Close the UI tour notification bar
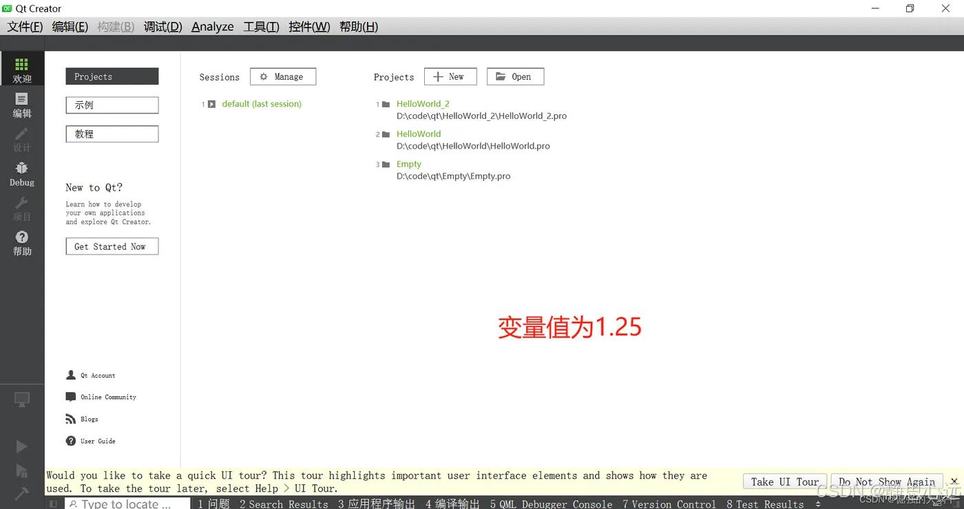The height and width of the screenshot is (509, 964). pyautogui.click(x=954, y=481)
